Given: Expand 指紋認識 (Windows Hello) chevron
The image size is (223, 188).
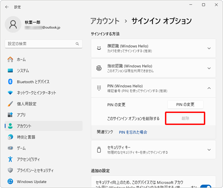Looking at the screenshot, I should [209, 68].
